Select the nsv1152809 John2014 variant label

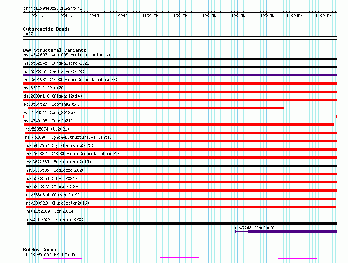tap(51, 211)
